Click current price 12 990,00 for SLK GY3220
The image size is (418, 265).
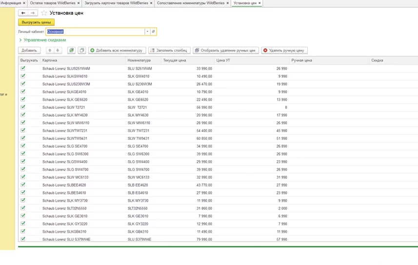point(204,224)
